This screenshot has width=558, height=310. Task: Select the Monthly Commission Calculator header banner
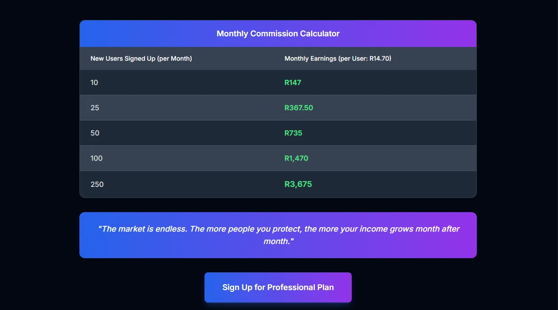(278, 33)
